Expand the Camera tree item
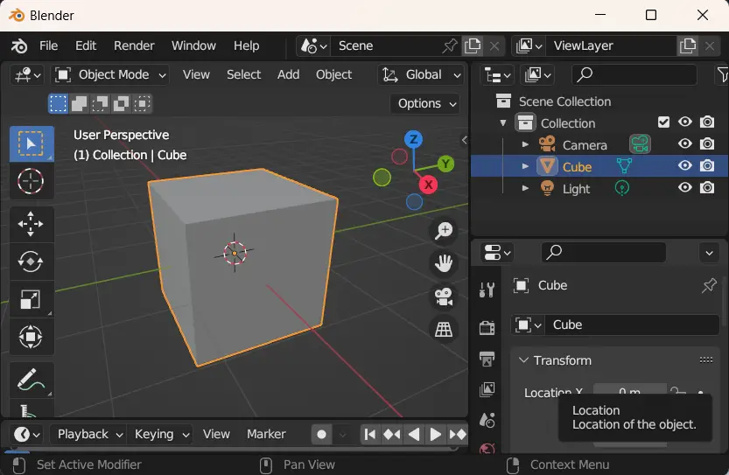Image resolution: width=729 pixels, height=475 pixels. tap(525, 144)
